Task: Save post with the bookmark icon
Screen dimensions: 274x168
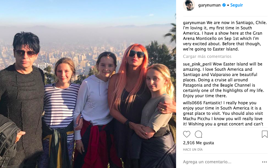Action: pyautogui.click(x=265, y=134)
